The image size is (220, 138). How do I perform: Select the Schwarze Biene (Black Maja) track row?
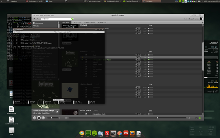tap(141, 60)
